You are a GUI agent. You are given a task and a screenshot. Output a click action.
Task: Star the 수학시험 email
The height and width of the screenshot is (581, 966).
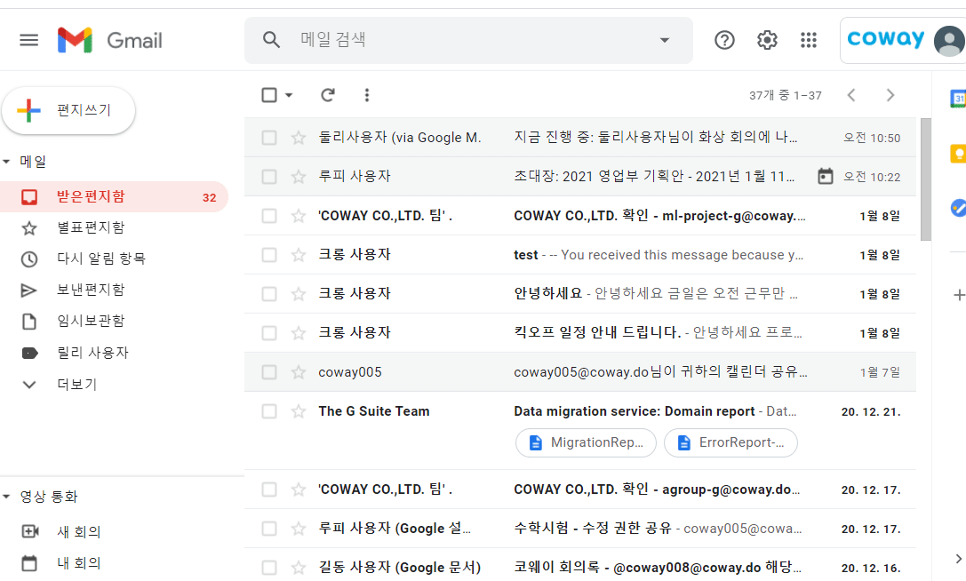coord(299,529)
